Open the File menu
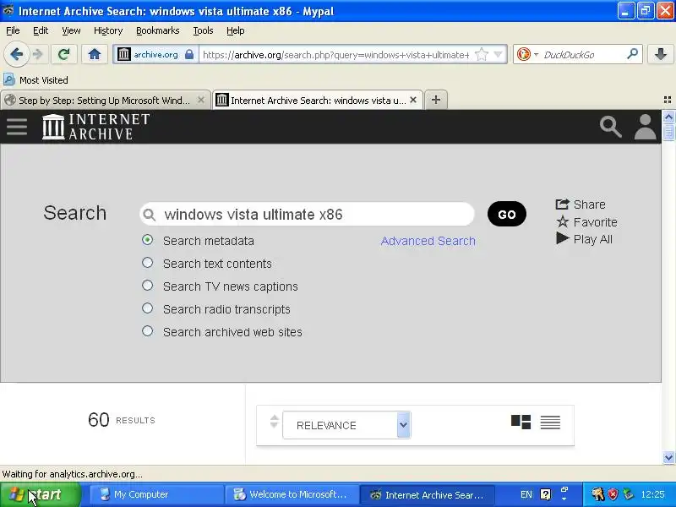The width and height of the screenshot is (676, 507). point(13,30)
